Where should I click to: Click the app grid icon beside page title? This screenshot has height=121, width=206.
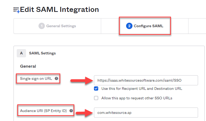click(16, 10)
